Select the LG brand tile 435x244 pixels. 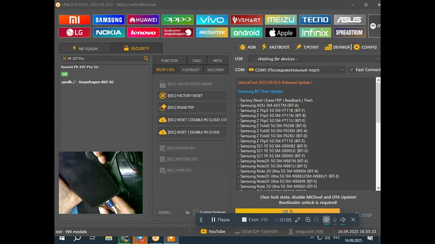tap(74, 33)
